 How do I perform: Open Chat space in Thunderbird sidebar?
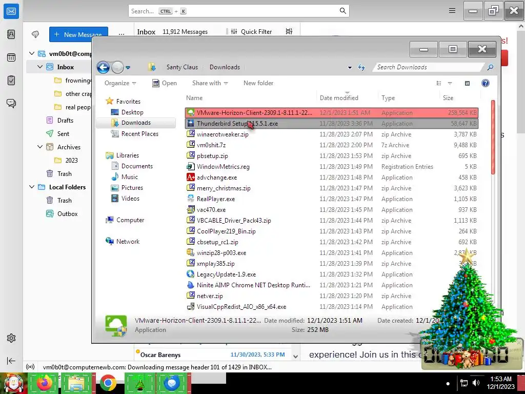[11, 103]
